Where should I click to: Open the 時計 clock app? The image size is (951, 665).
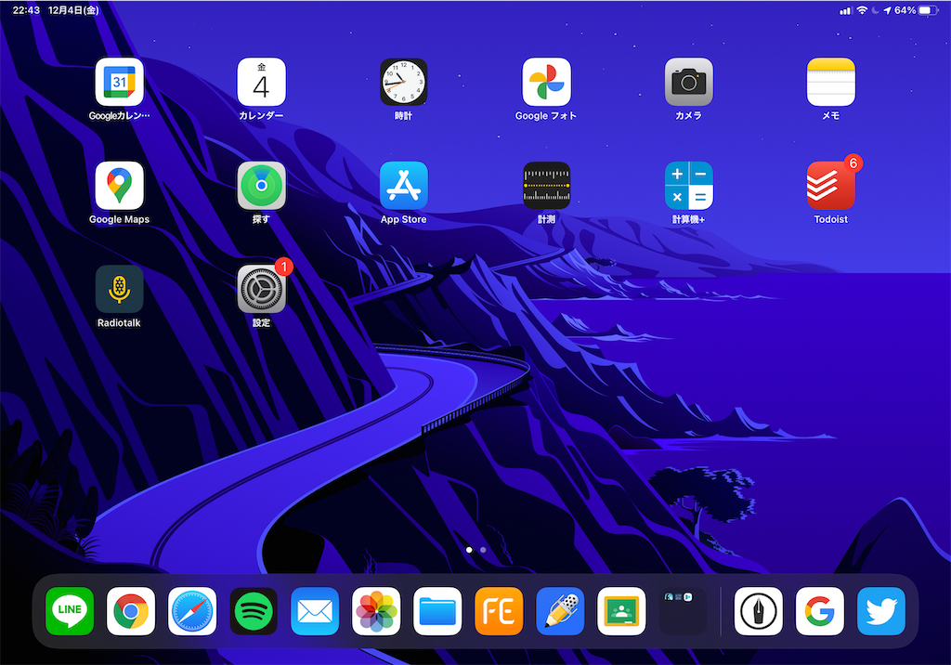(404, 83)
